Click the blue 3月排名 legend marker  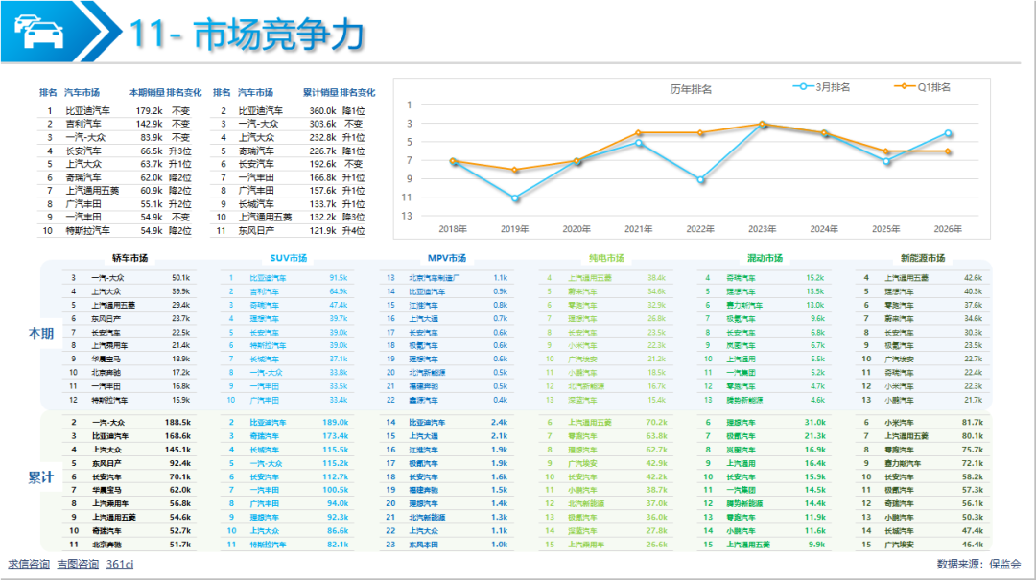(800, 87)
